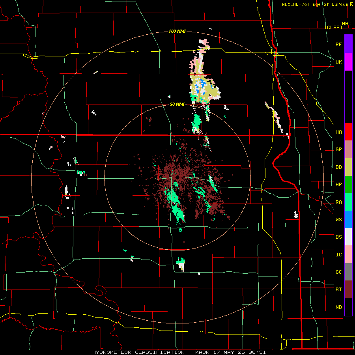Screen dimensions: 355x355
Task: Click the gray GC legend band
Action: (x=348, y=272)
